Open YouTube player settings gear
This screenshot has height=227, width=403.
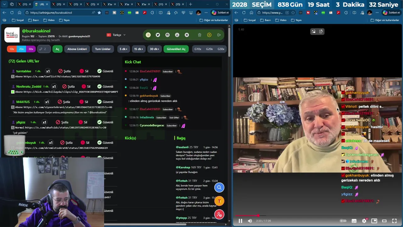pyautogui.click(x=364, y=221)
